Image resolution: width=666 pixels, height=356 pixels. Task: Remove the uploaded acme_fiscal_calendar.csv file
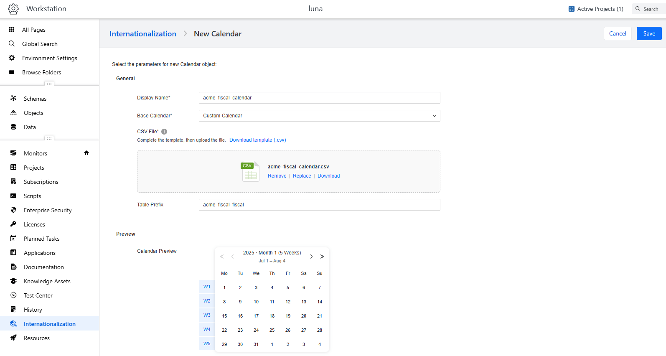[x=277, y=176]
